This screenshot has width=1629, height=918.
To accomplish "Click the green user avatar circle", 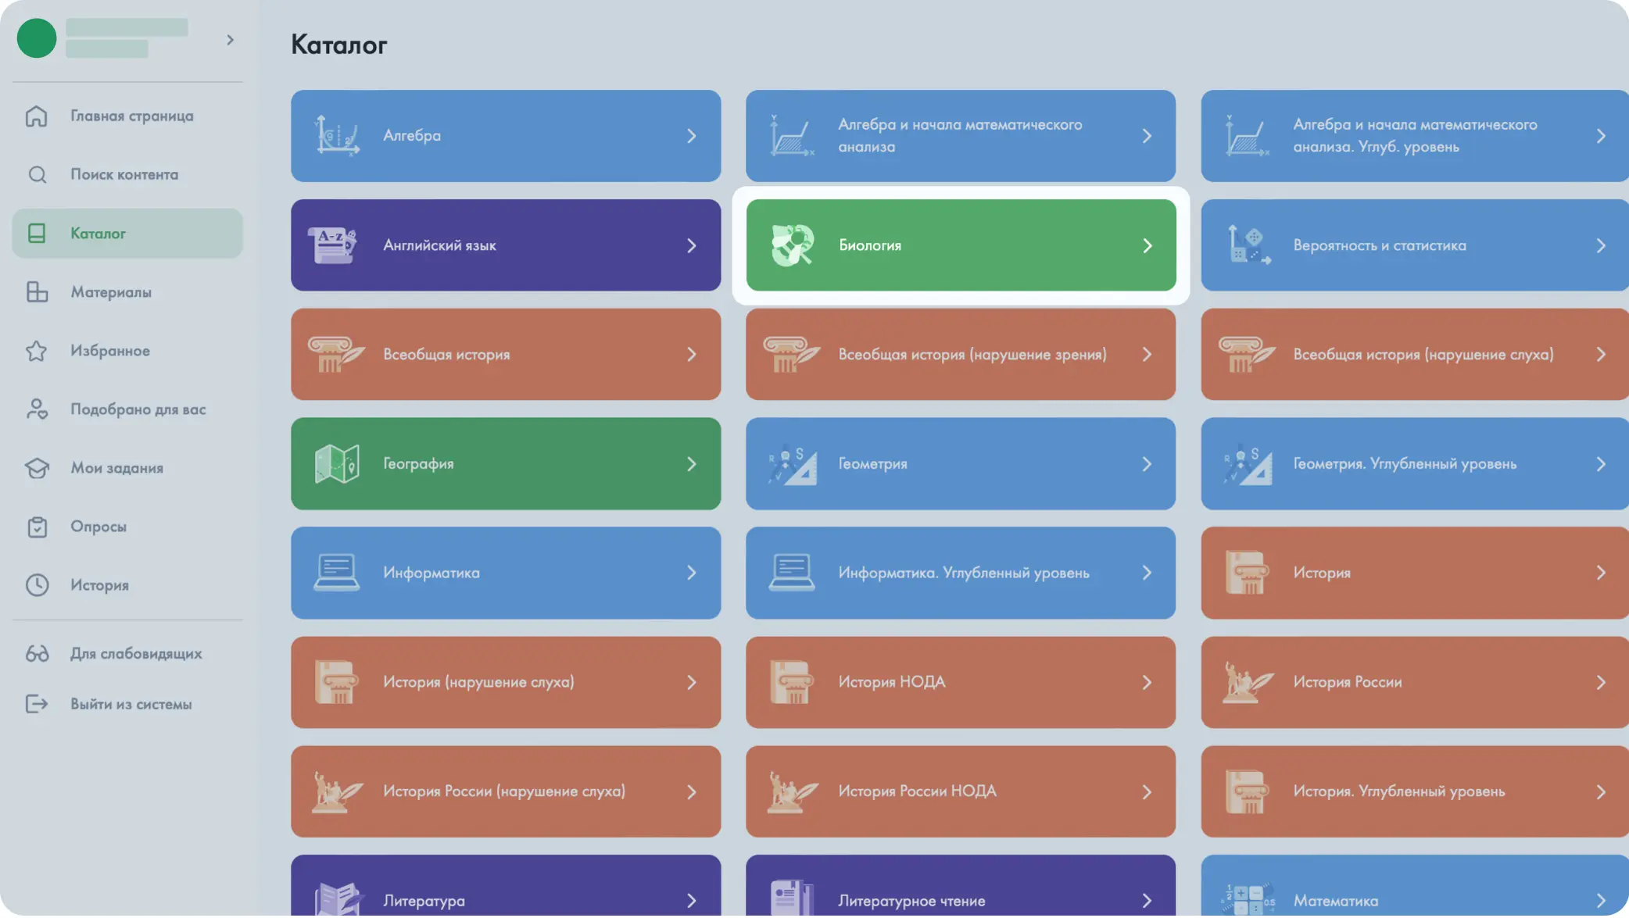I will (x=37, y=38).
